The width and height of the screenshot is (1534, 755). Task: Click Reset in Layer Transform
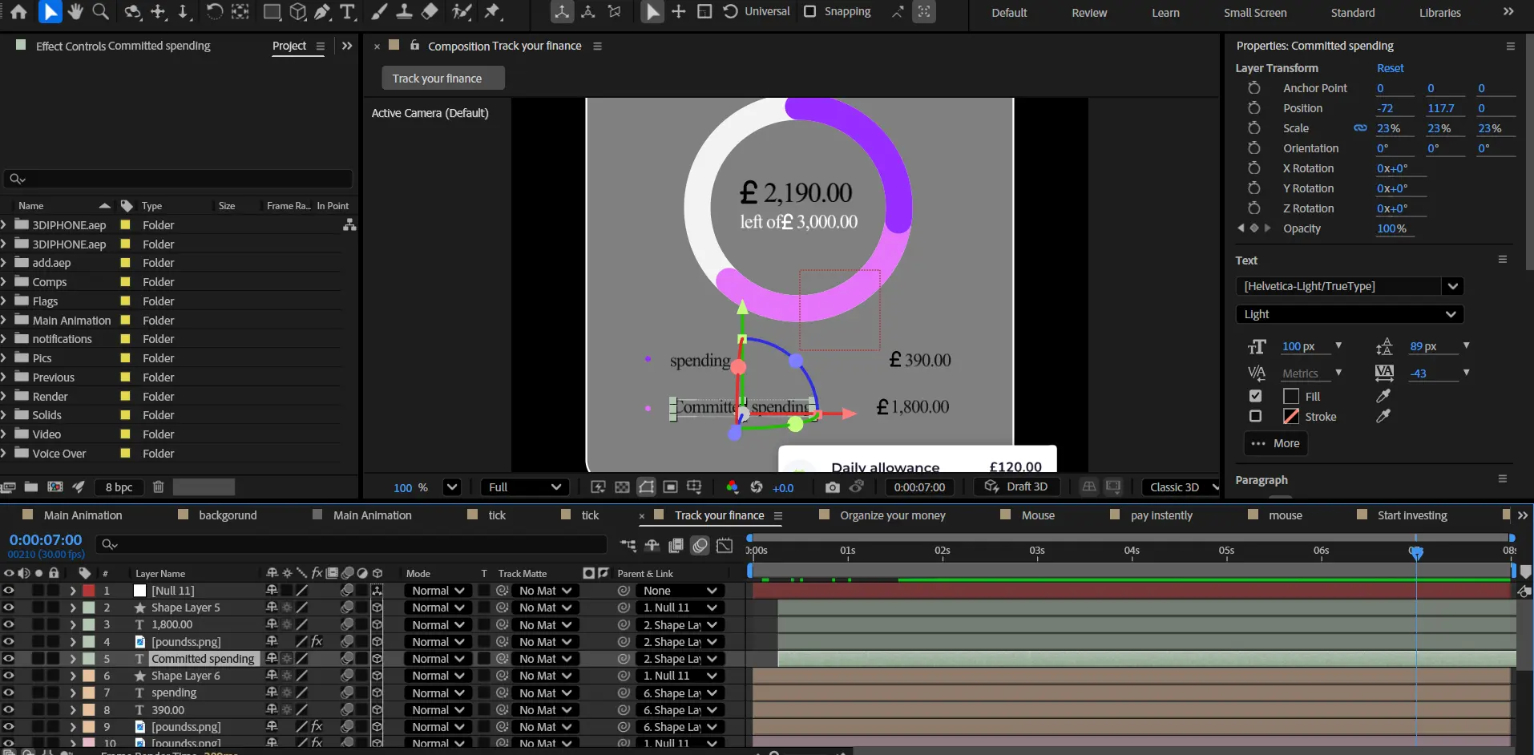pyautogui.click(x=1390, y=68)
